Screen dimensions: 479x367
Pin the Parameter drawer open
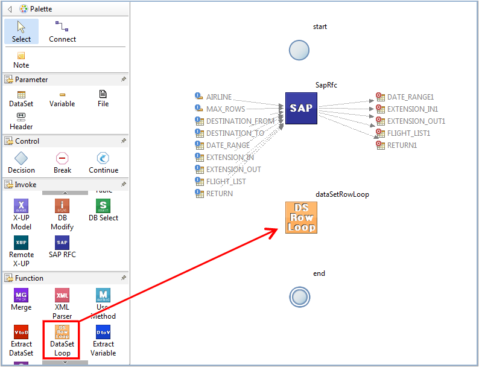(124, 80)
